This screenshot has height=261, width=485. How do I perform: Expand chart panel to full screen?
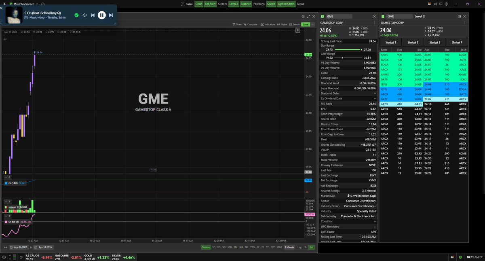[308, 17]
